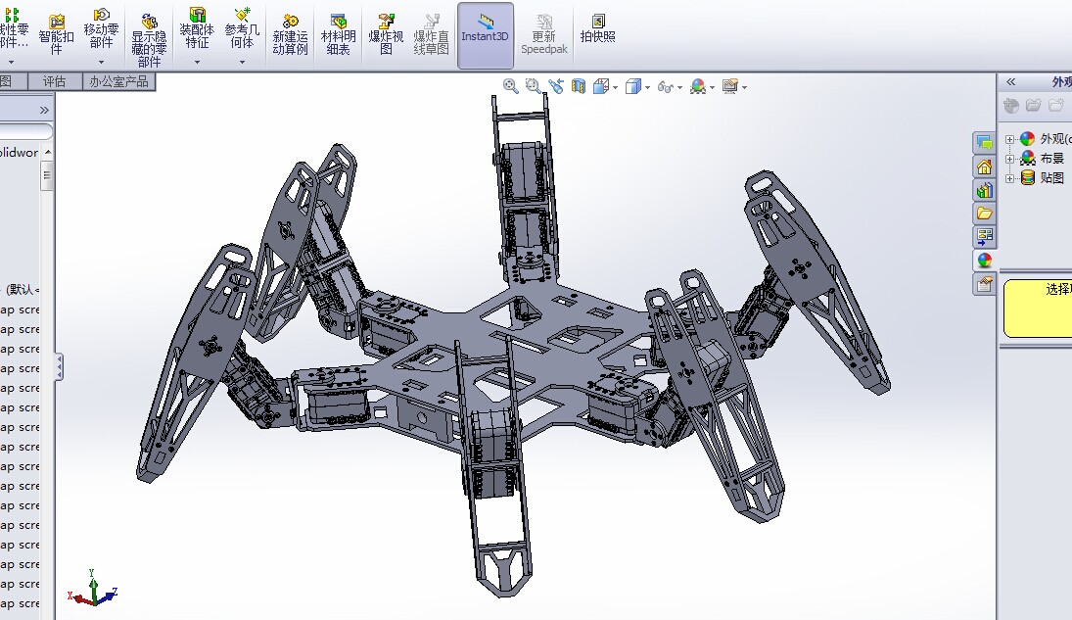
Task: Select the Appearances color ball tab
Action: click(985, 260)
